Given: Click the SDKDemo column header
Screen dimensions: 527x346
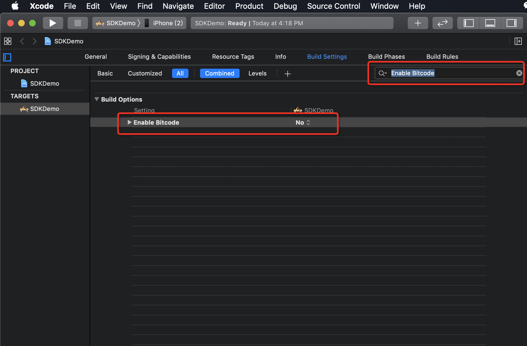Looking at the screenshot, I should point(314,110).
